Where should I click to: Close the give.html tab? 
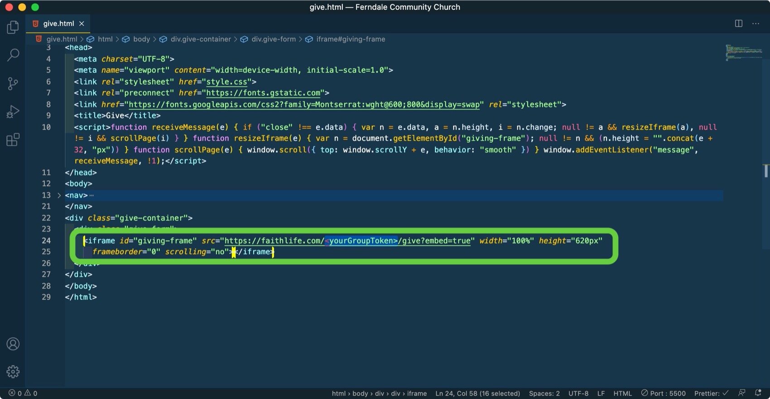click(82, 24)
